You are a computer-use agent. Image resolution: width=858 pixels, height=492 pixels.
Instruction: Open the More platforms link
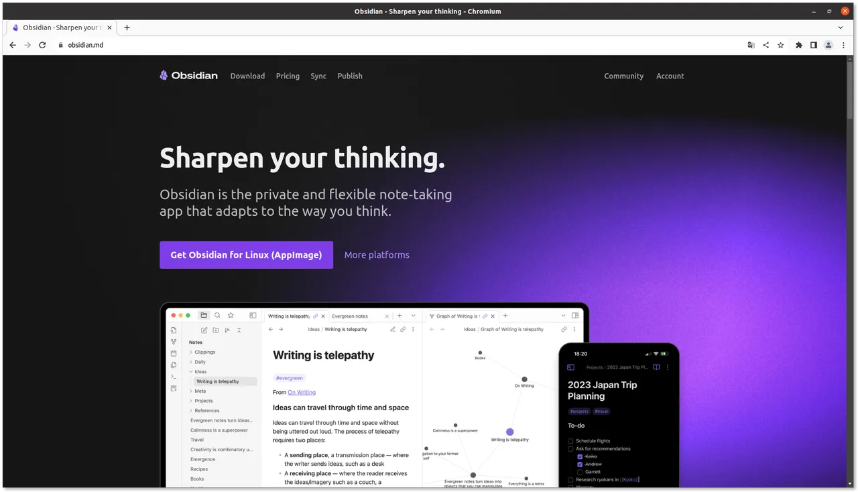click(377, 255)
